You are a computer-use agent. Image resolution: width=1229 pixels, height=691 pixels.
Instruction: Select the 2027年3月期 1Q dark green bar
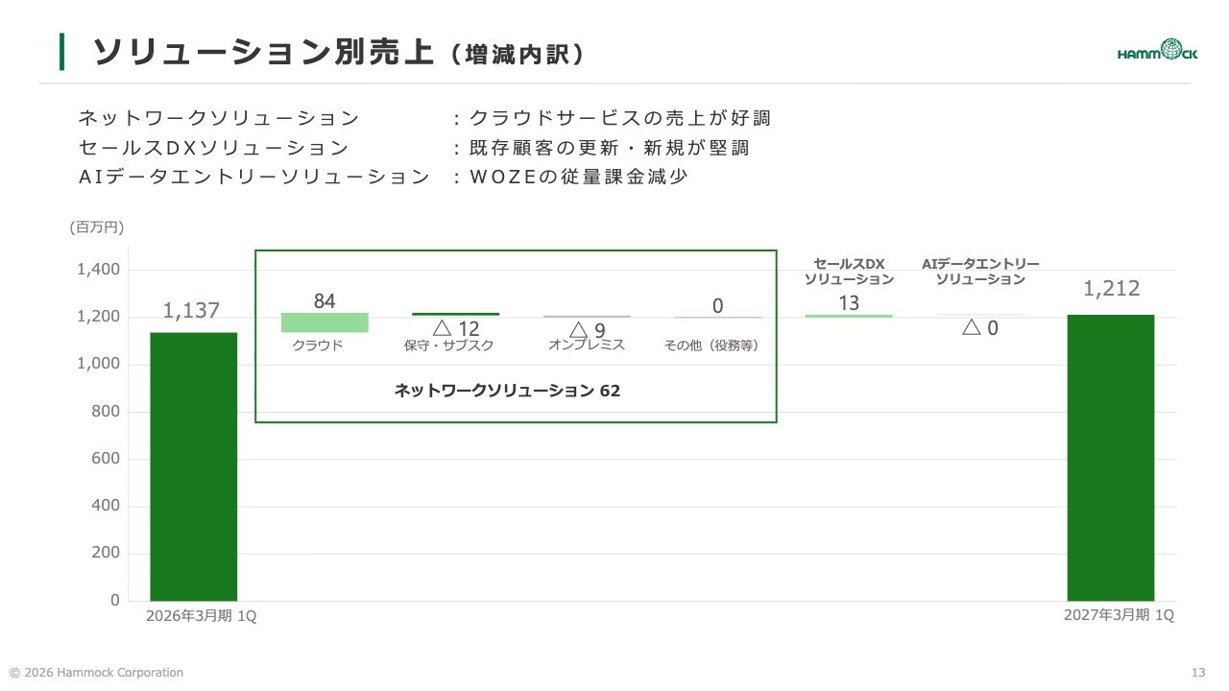pyautogui.click(x=1111, y=458)
